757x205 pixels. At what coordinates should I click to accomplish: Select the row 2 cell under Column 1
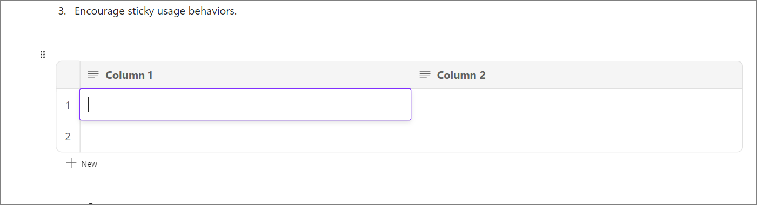245,136
